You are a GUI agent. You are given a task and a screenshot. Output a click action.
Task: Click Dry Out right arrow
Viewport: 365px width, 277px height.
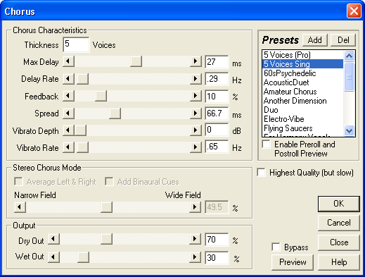click(x=195, y=239)
